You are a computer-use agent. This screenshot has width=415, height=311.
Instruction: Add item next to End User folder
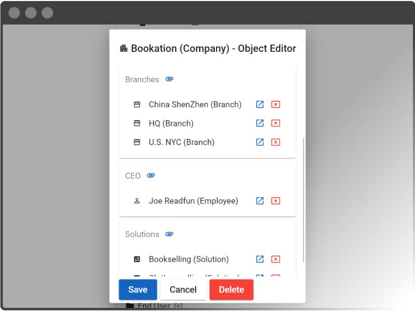click(x=178, y=306)
